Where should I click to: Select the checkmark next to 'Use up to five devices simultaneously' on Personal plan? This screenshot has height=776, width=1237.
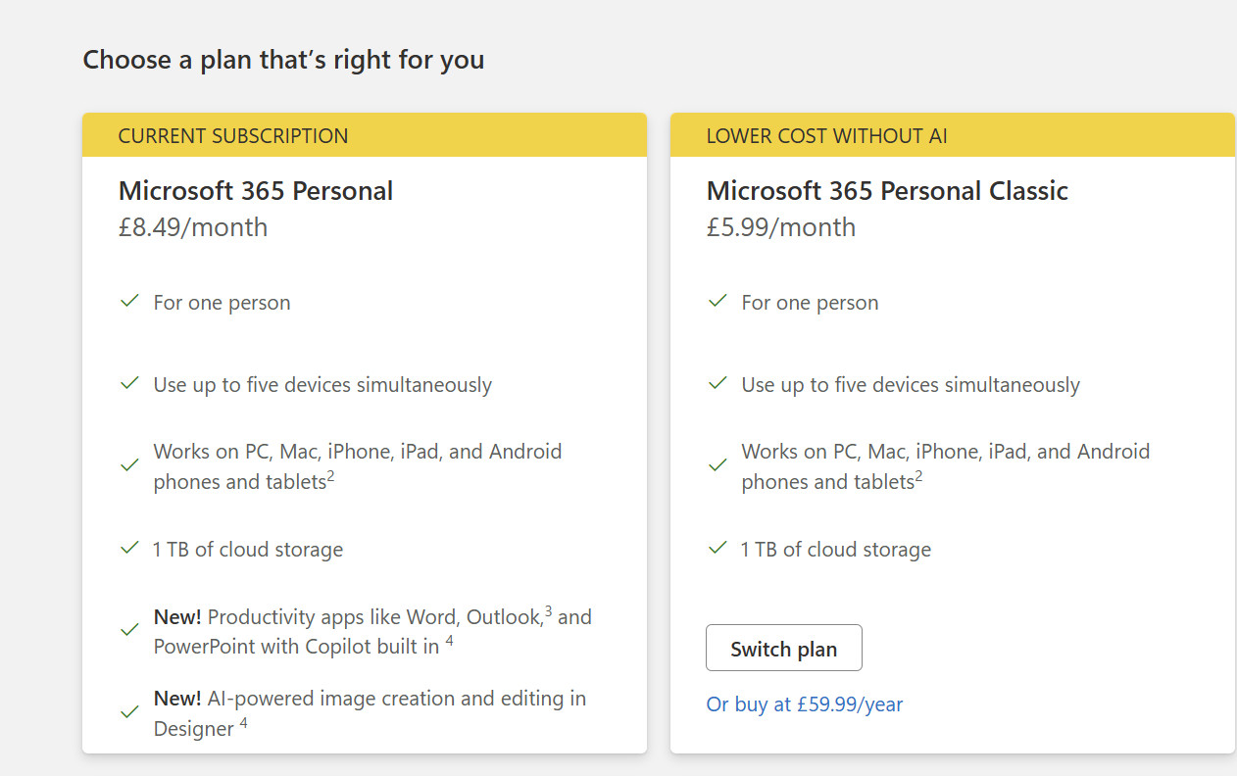pos(129,383)
